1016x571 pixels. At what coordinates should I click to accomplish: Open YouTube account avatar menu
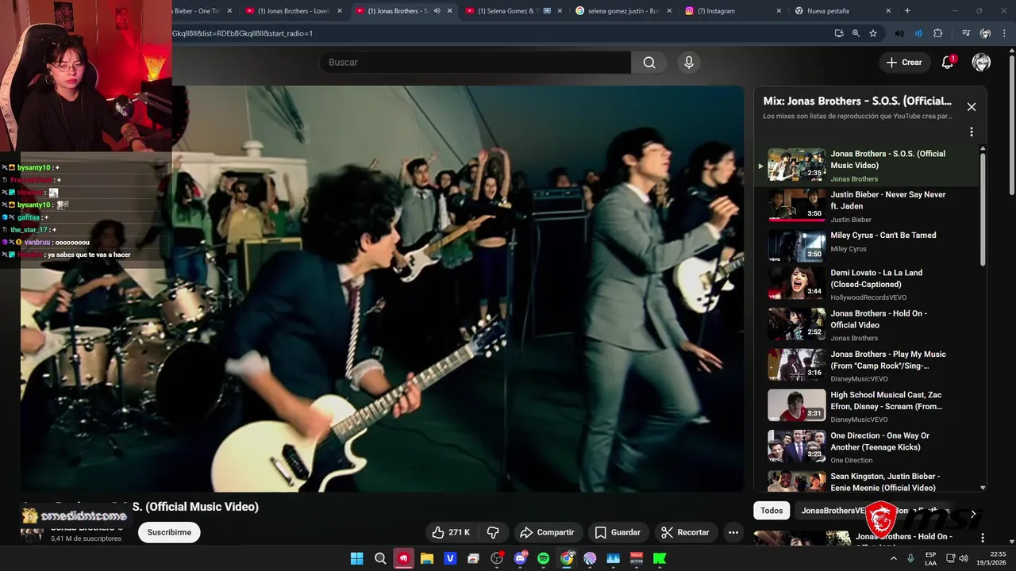981,63
